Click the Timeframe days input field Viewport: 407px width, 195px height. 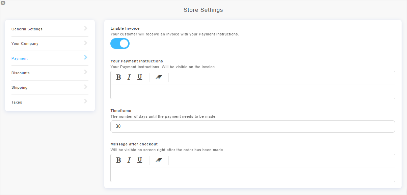252,127
